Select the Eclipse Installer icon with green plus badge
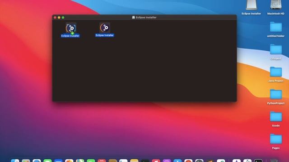The image size is (289, 162). click(70, 28)
